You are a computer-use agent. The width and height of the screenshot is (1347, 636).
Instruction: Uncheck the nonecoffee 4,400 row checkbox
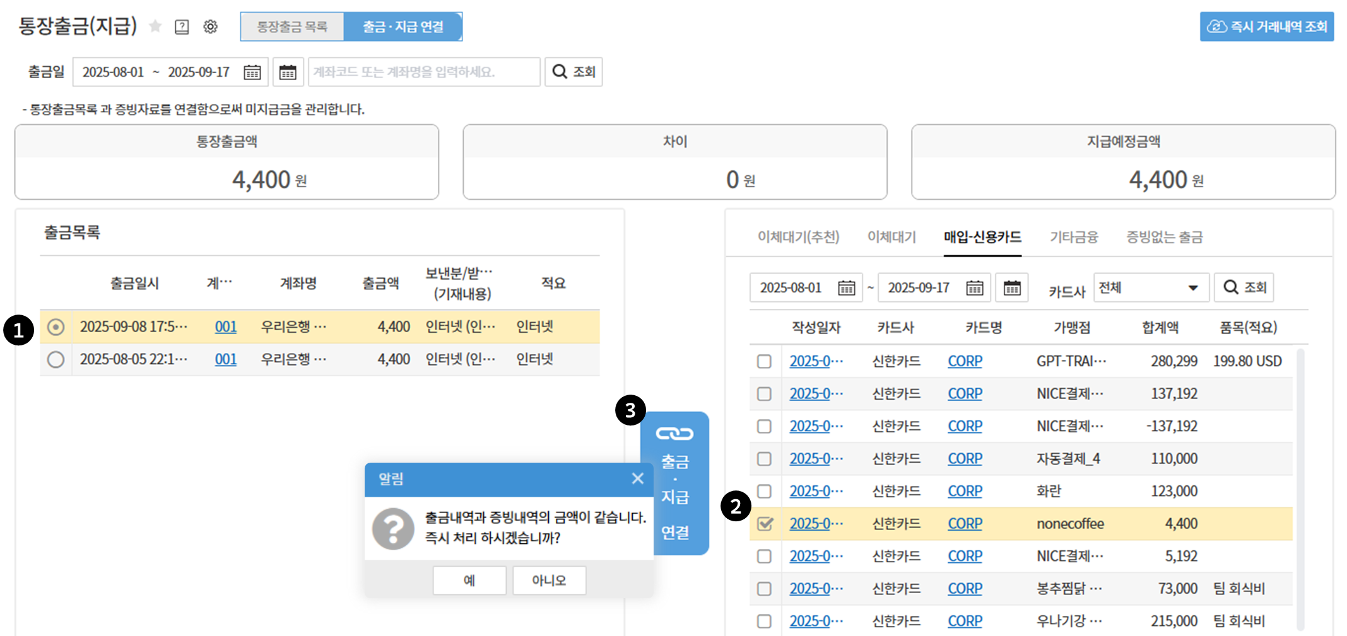pos(765,524)
